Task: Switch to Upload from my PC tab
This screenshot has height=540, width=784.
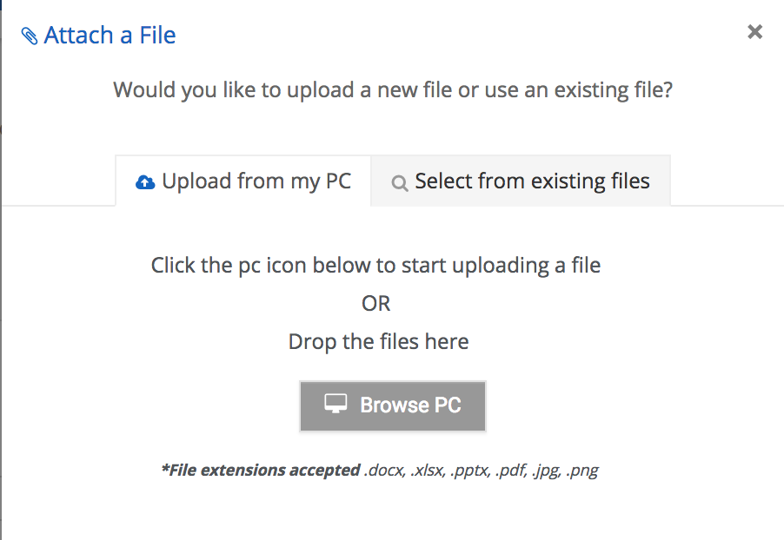Action: click(243, 181)
